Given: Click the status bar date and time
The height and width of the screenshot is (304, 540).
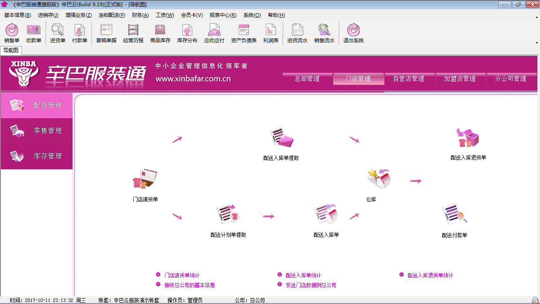Looking at the screenshot, I should coord(47,300).
